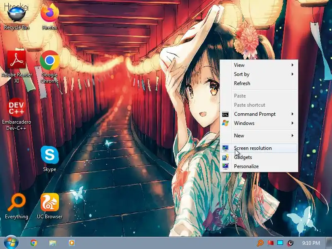
Task: Open the Recycle Bin desktop icon
Action: pyautogui.click(x=17, y=17)
